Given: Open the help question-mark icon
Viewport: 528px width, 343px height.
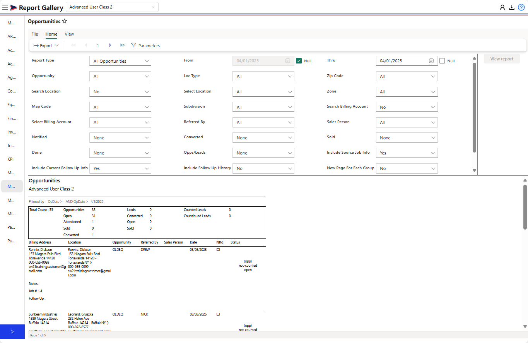Looking at the screenshot, I should (x=521, y=7).
